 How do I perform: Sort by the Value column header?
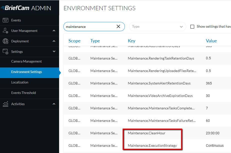pos(211,41)
